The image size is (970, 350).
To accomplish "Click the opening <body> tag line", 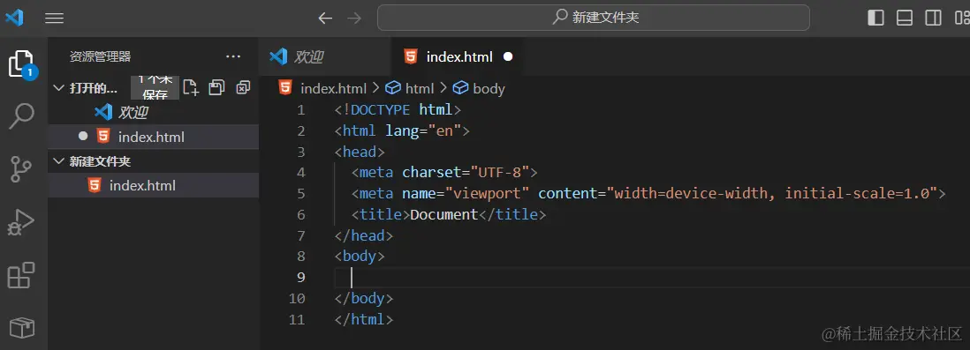I will click(x=360, y=257).
